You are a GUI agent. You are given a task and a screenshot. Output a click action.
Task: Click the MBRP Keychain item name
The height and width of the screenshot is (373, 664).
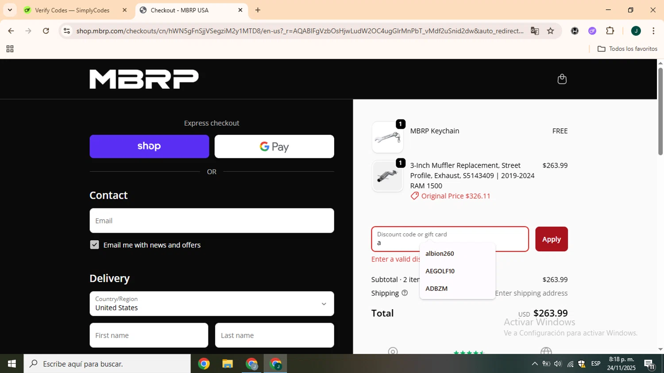[x=435, y=131]
